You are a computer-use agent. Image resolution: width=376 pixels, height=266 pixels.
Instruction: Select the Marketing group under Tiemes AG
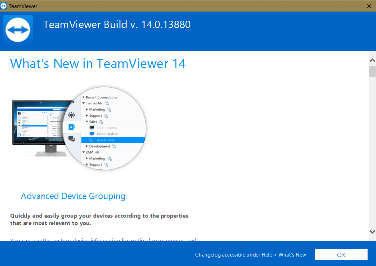(97, 109)
